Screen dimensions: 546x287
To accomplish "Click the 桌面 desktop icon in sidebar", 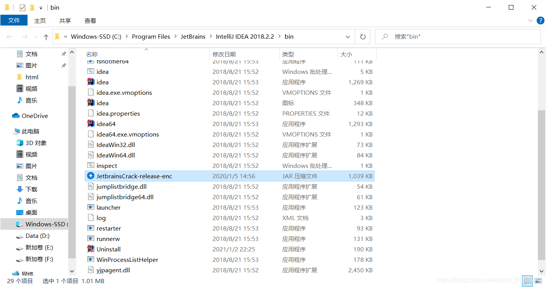I will [x=20, y=212].
